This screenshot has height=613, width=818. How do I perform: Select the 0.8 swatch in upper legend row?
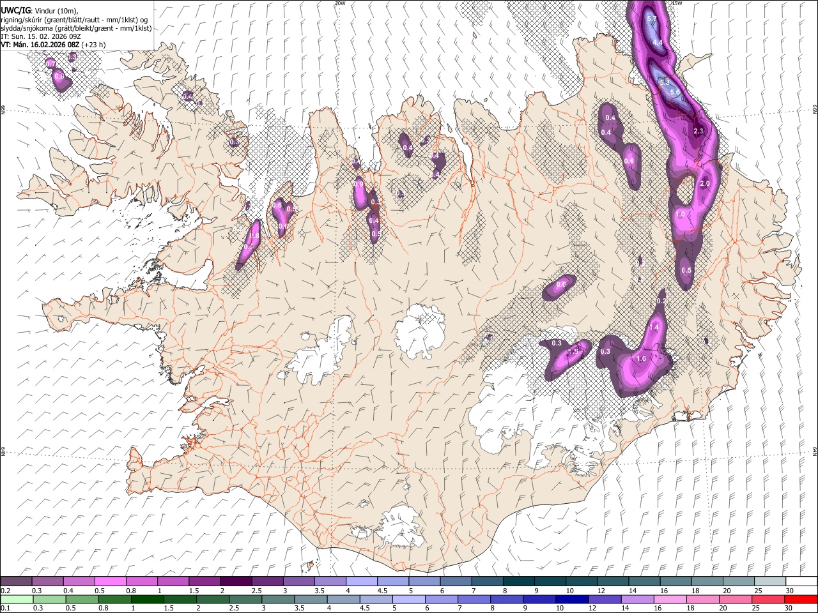141,582
